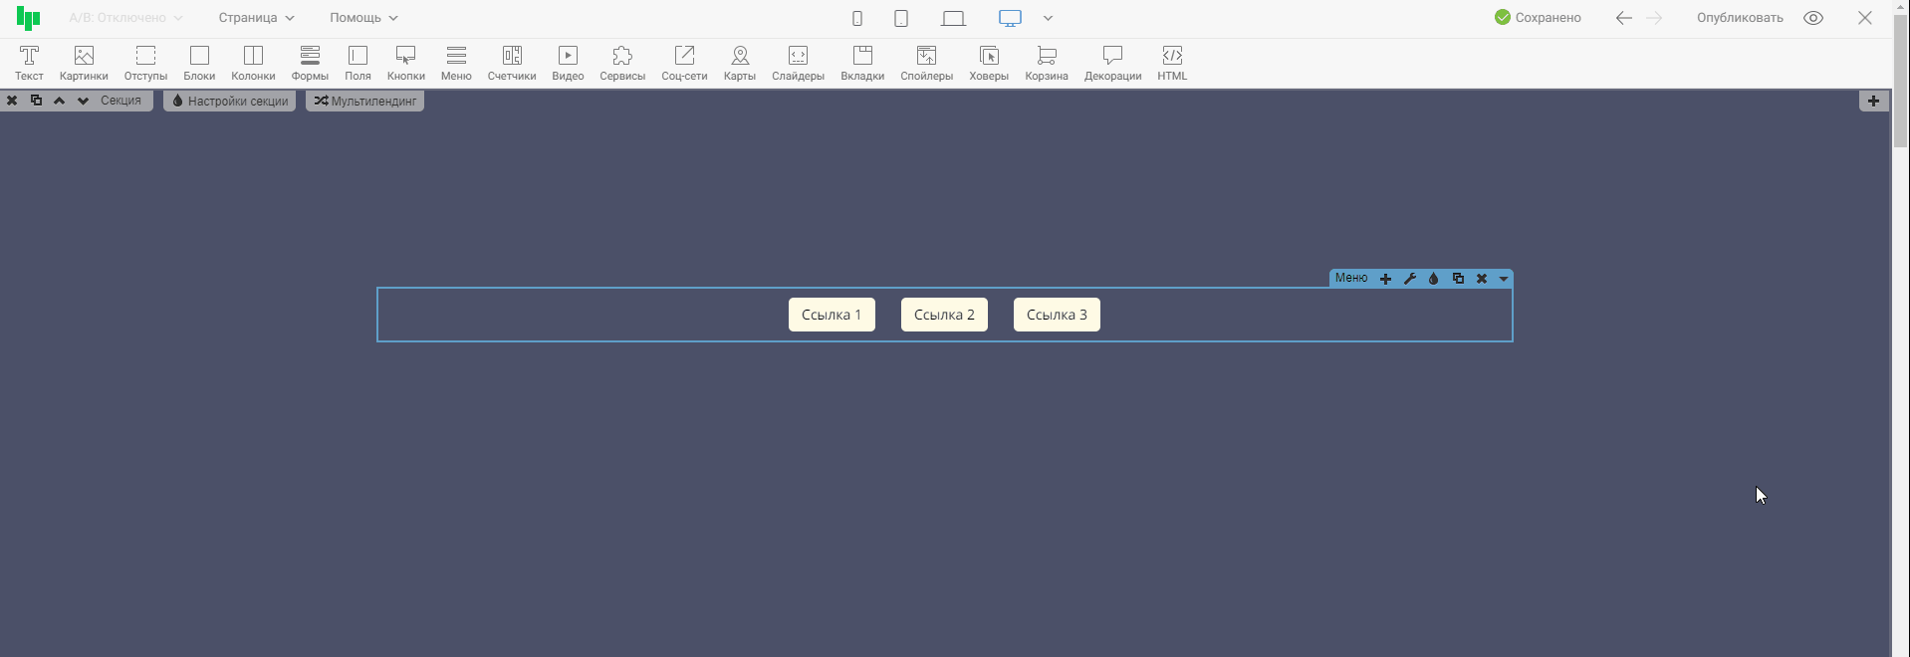Open the Maps (Карты) widget
1910x657 pixels.
click(x=739, y=63)
